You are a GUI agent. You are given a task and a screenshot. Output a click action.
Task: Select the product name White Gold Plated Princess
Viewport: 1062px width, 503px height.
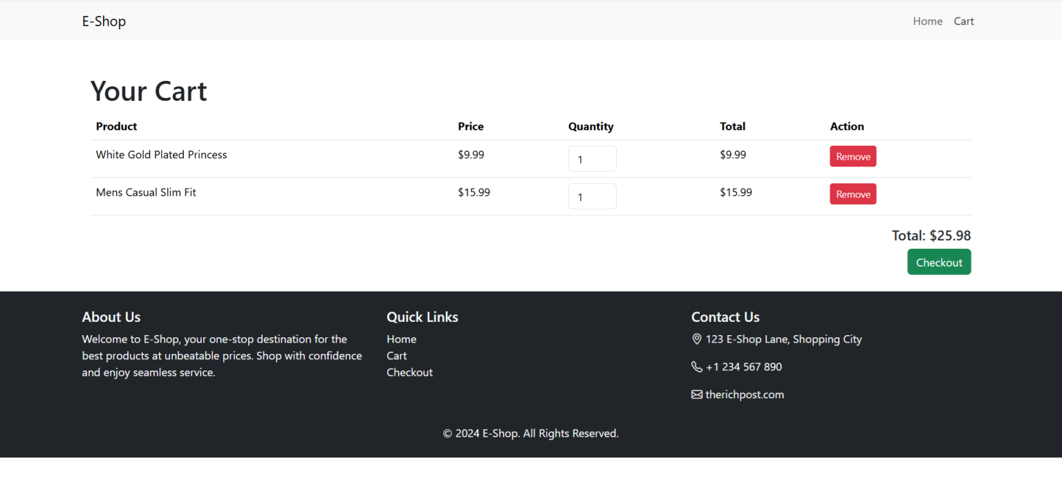coord(161,154)
